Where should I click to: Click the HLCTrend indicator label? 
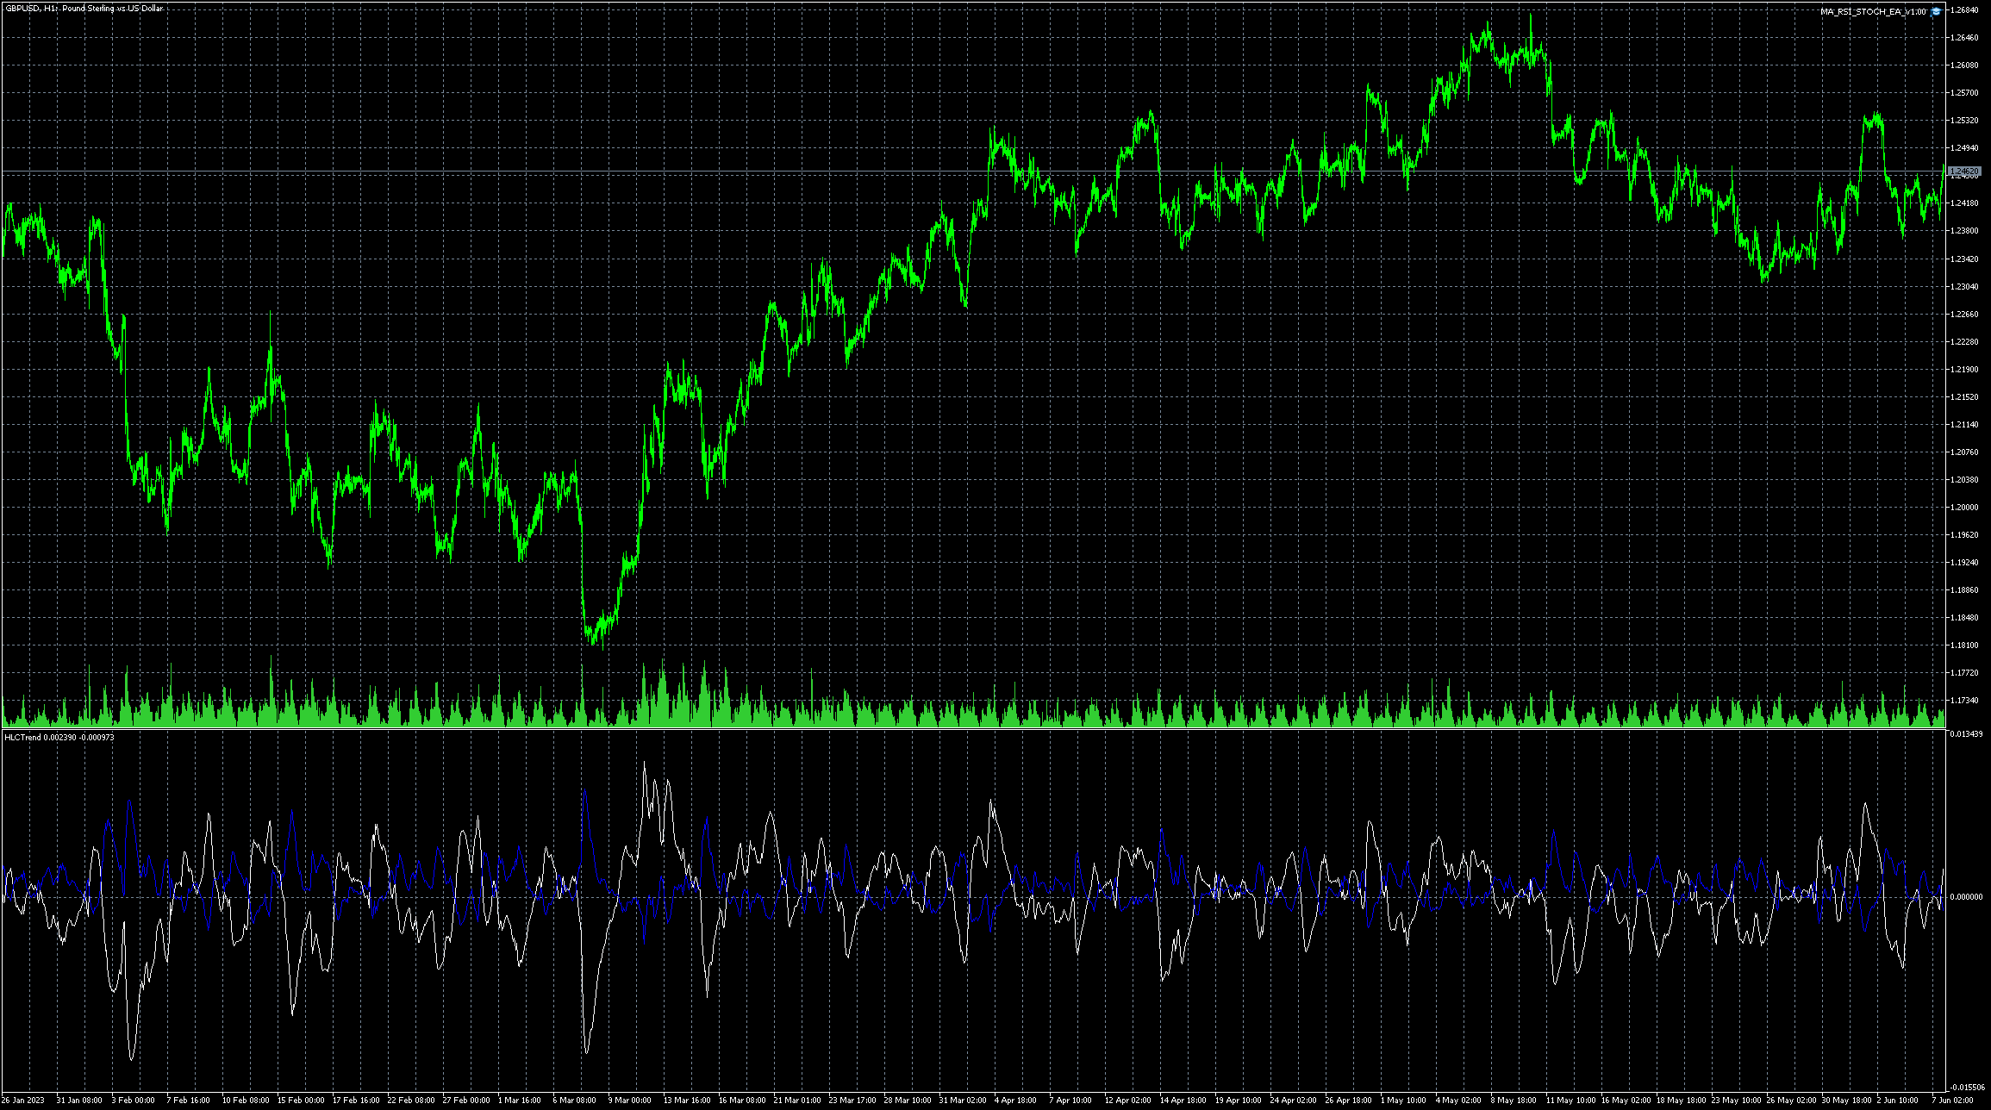59,737
